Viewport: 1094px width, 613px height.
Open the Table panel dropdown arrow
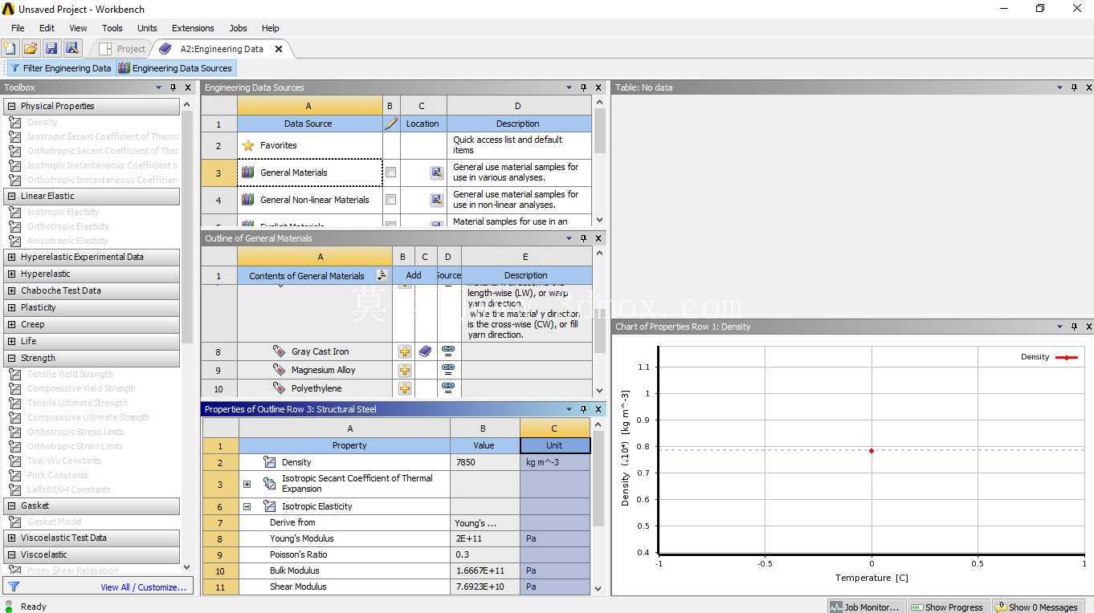[1059, 87]
